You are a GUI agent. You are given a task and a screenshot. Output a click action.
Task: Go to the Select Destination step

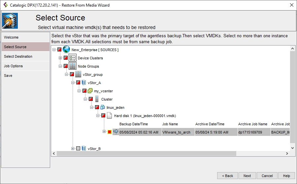click(18, 56)
